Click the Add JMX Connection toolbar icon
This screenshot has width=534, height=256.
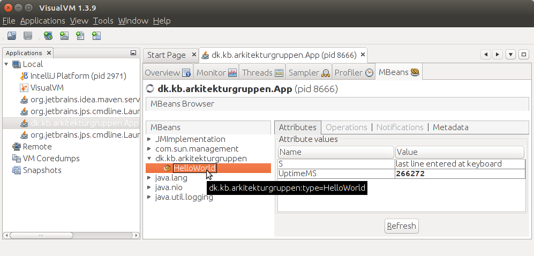coord(64,36)
